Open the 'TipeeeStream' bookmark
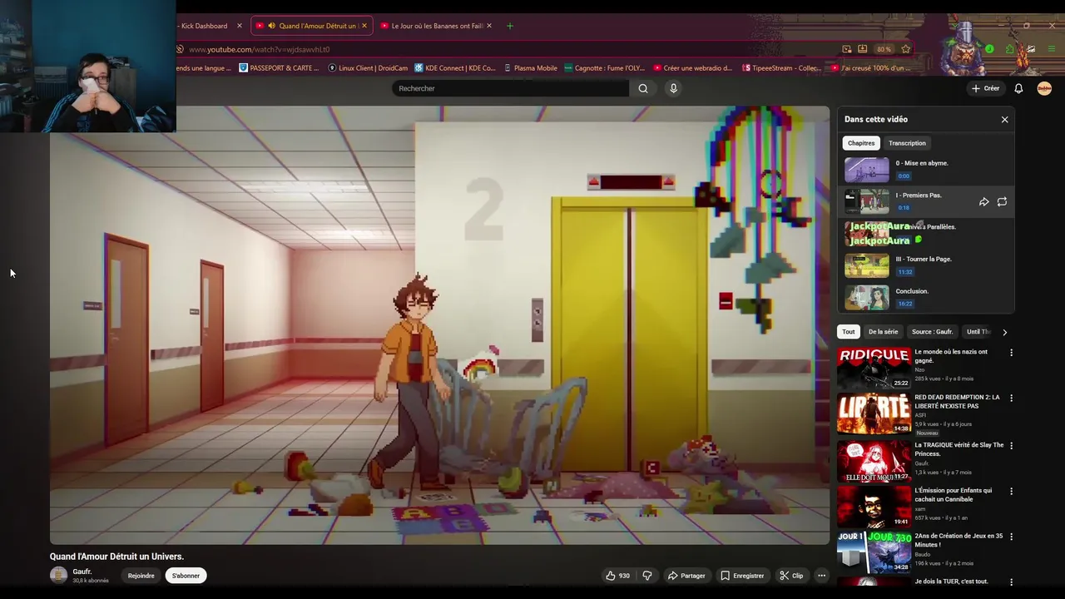Viewport: 1065px width, 599px height. point(780,68)
